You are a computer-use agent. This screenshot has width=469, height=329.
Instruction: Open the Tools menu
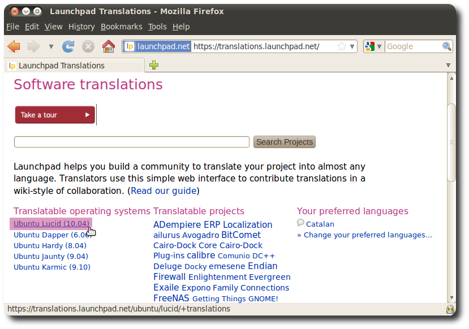pos(157,27)
